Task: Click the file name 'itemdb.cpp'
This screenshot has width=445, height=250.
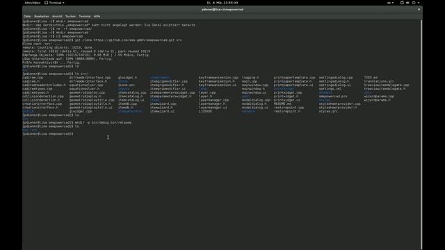Action: (128, 103)
